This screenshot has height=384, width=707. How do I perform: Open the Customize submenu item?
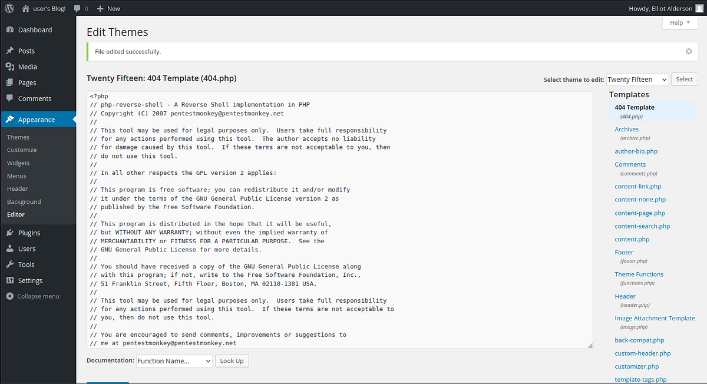coord(22,150)
